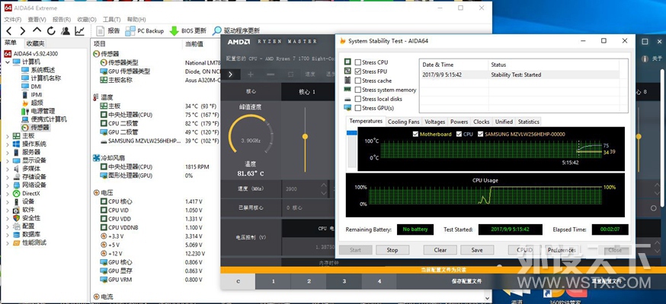Click the AIDA64 back navigation arrow
The height and width of the screenshot is (304, 666).
click(9, 31)
